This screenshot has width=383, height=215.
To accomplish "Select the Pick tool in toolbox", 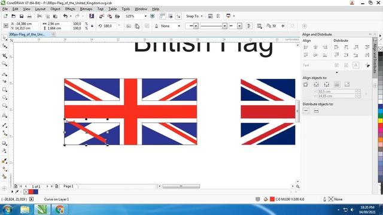I will [x=4, y=38].
